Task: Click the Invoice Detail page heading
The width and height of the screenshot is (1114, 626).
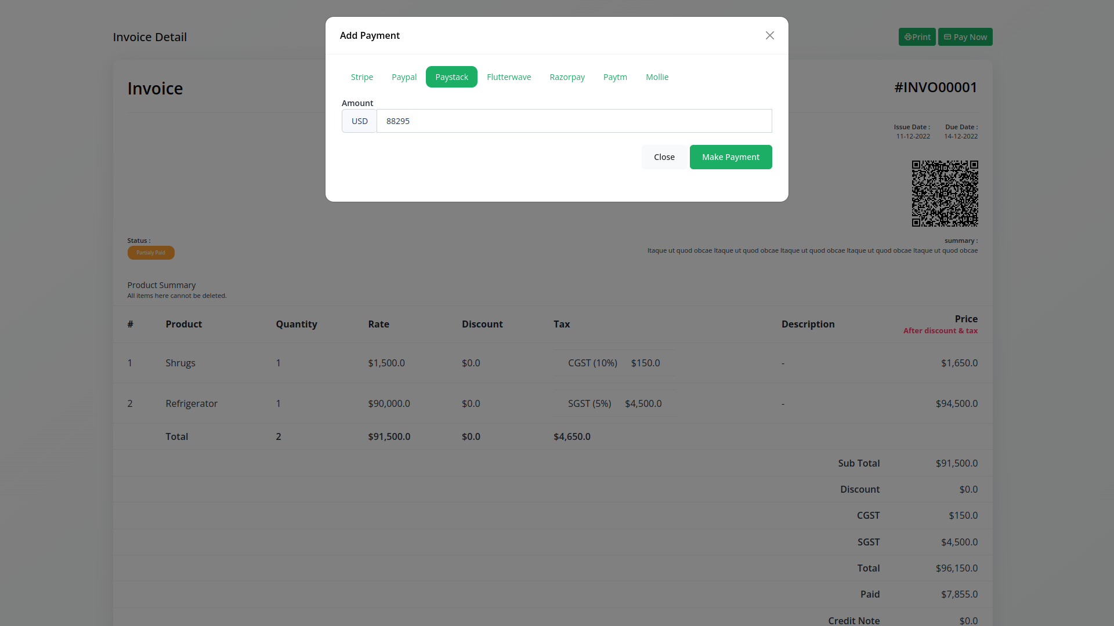Action: pyautogui.click(x=150, y=37)
